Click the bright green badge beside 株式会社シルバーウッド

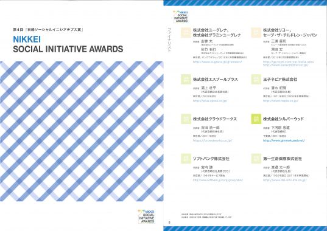256,119
